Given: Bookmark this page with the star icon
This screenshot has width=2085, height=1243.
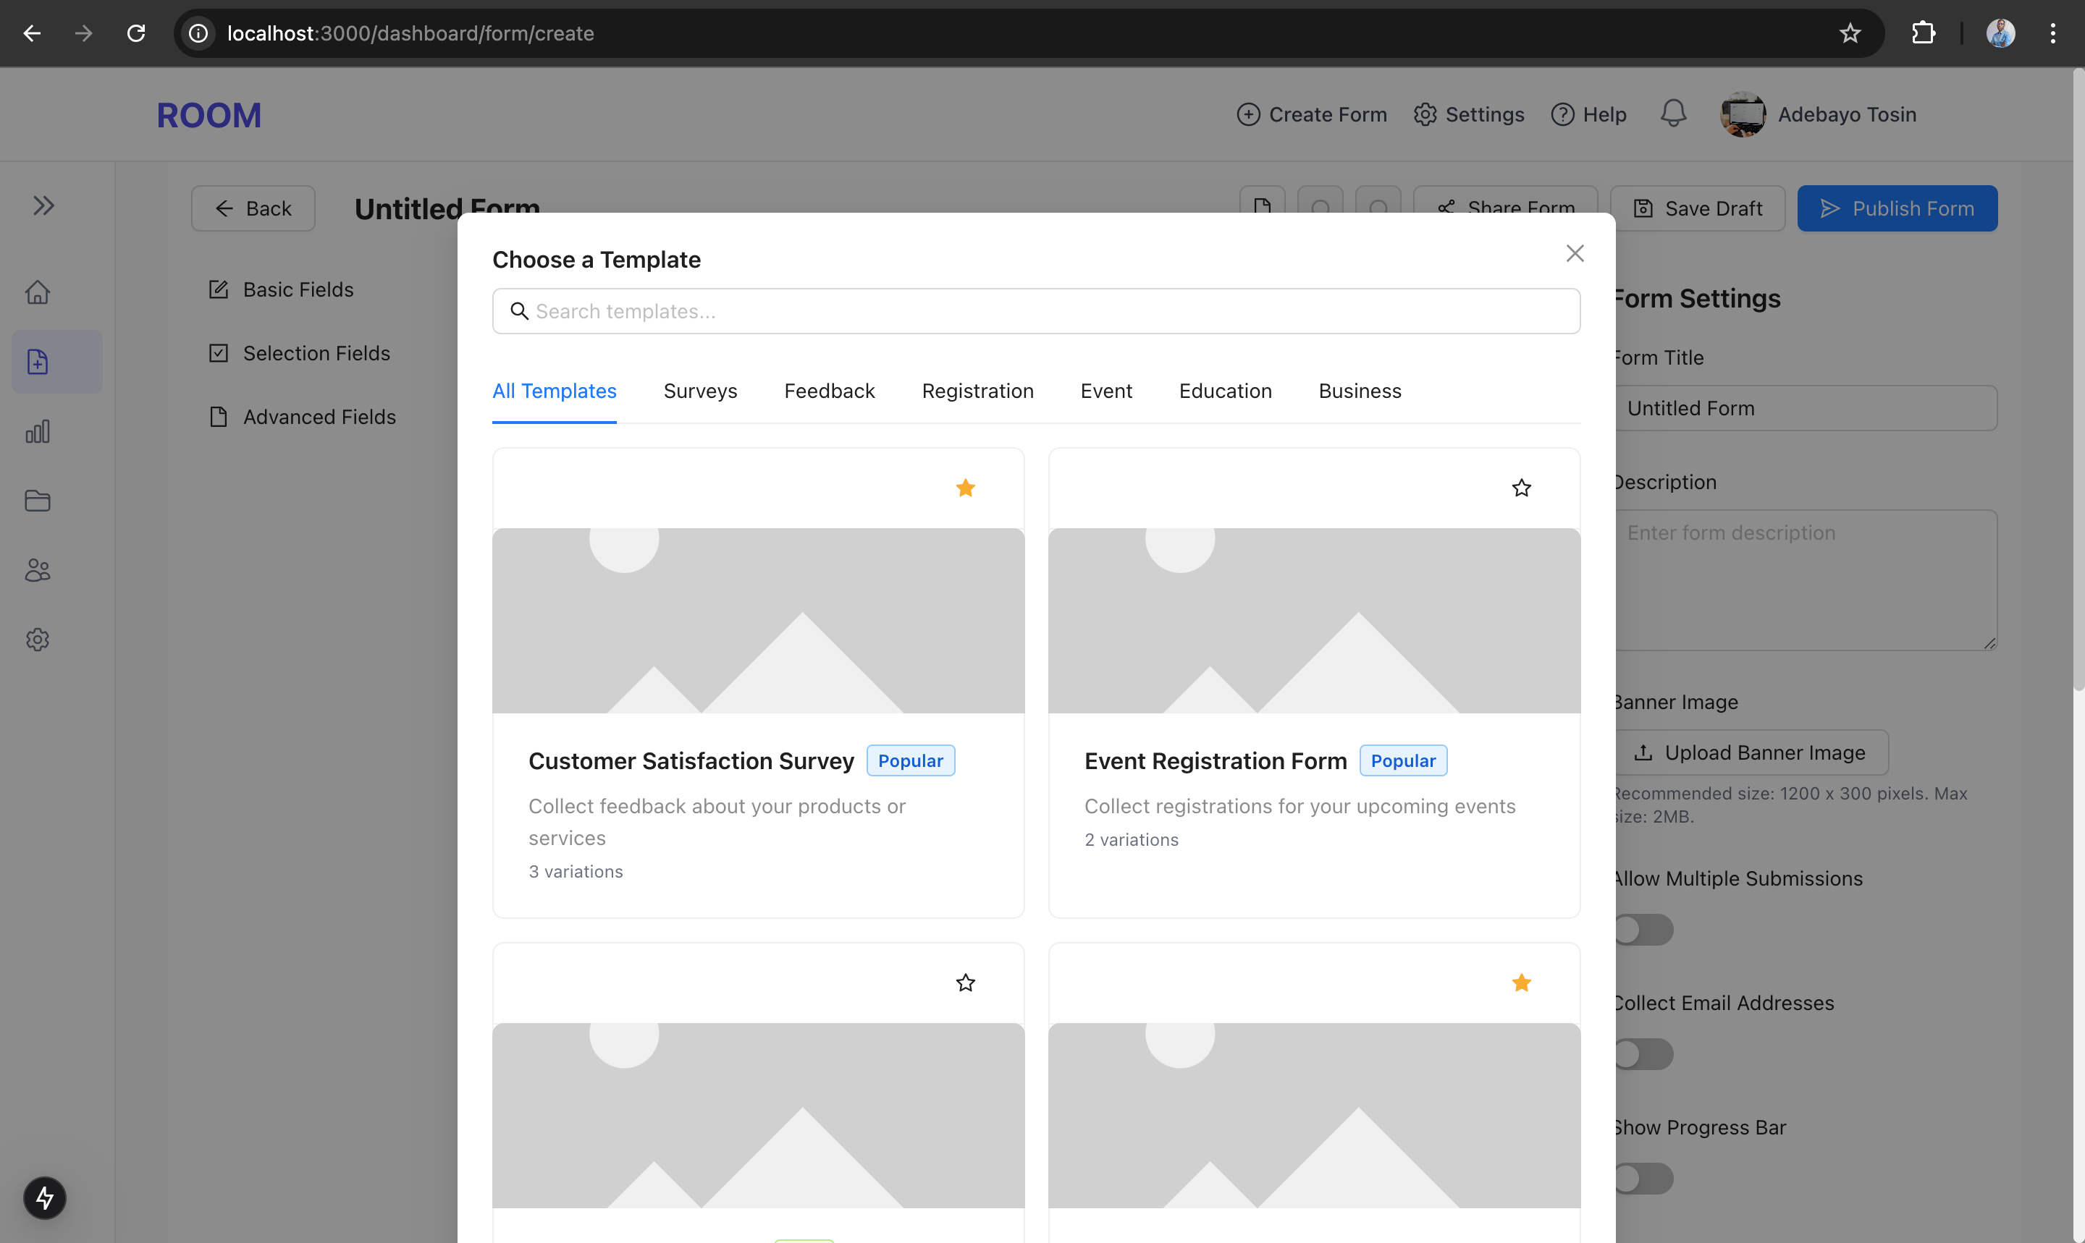Looking at the screenshot, I should tap(1850, 33).
